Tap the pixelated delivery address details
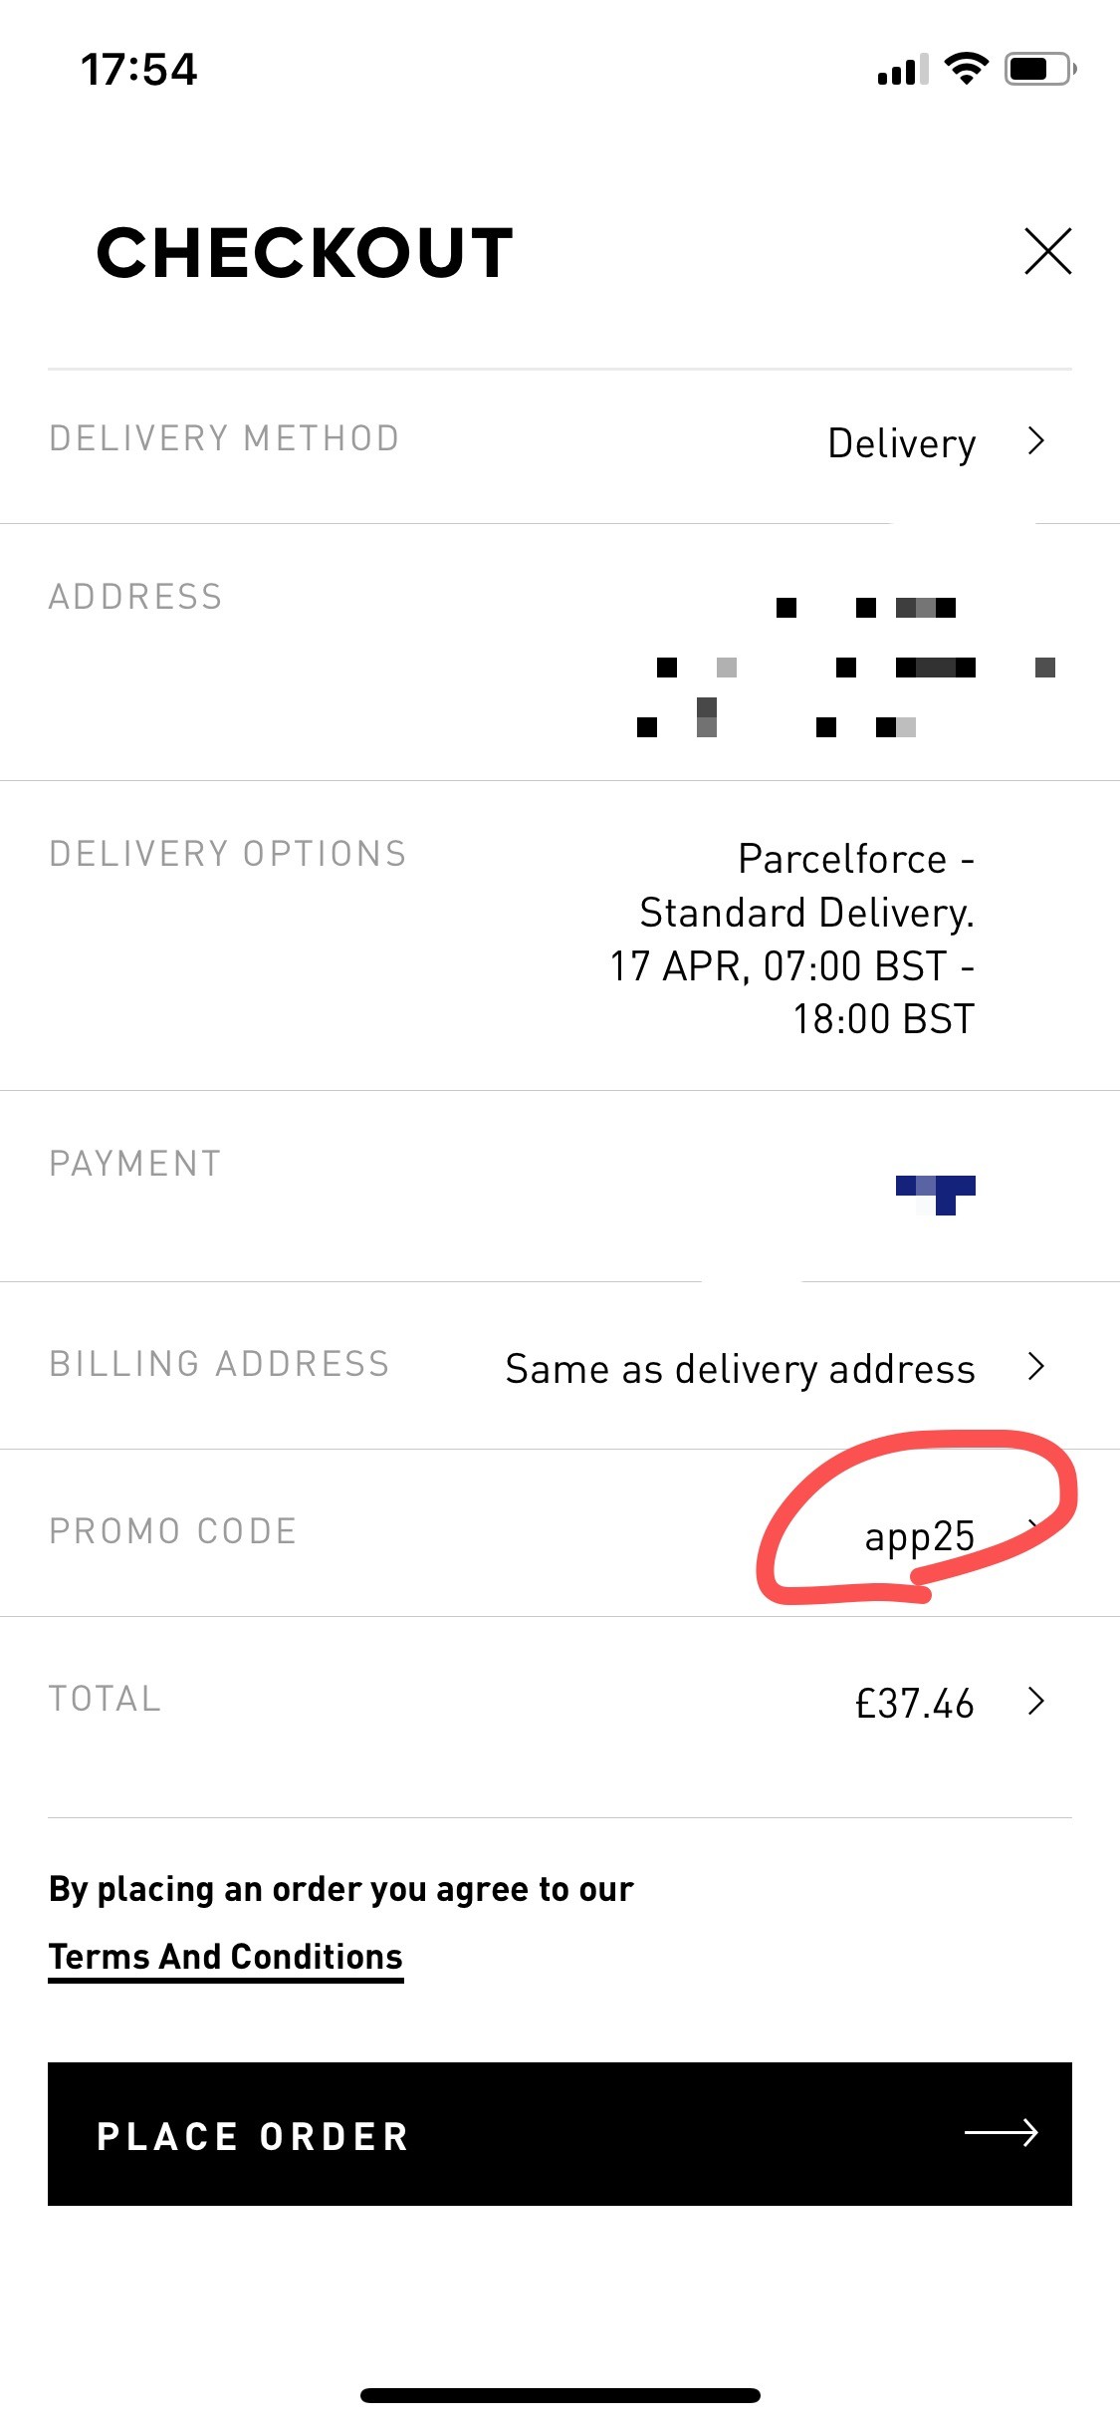This screenshot has width=1120, height=2427. tap(846, 667)
